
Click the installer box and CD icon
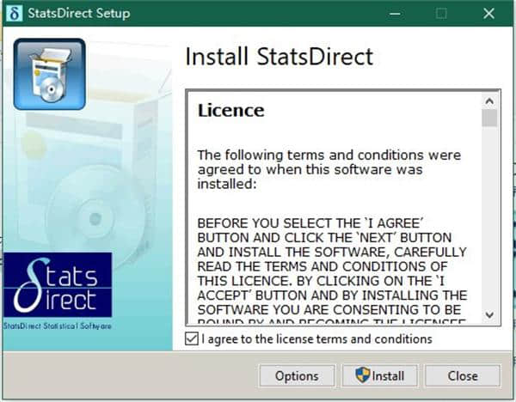point(49,74)
